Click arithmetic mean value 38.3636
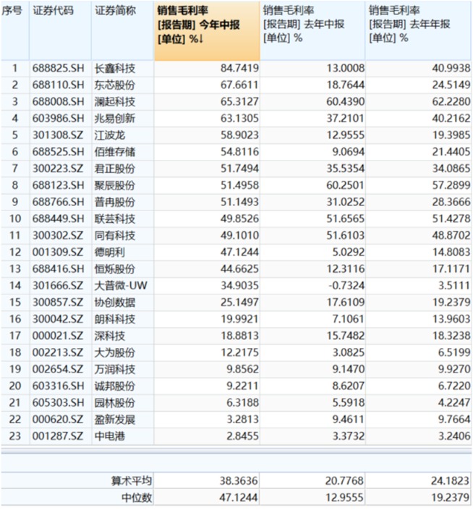The height and width of the screenshot is (510, 473). click(x=239, y=481)
